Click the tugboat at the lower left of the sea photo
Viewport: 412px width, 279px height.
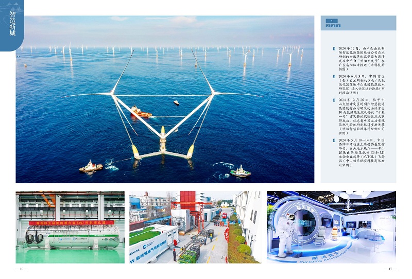pos(91,166)
